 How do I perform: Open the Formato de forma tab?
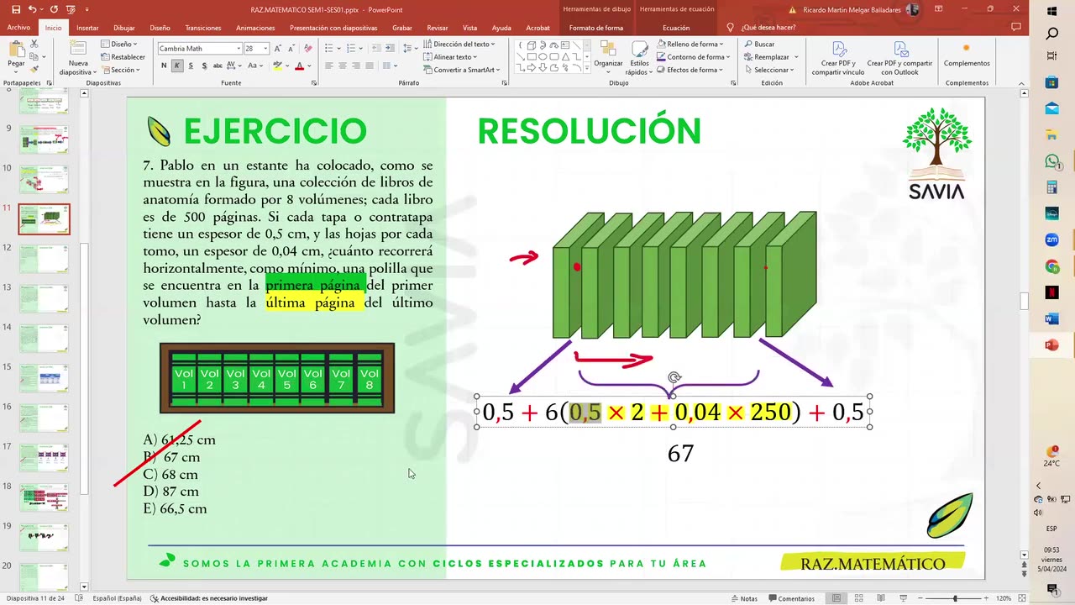(596, 28)
